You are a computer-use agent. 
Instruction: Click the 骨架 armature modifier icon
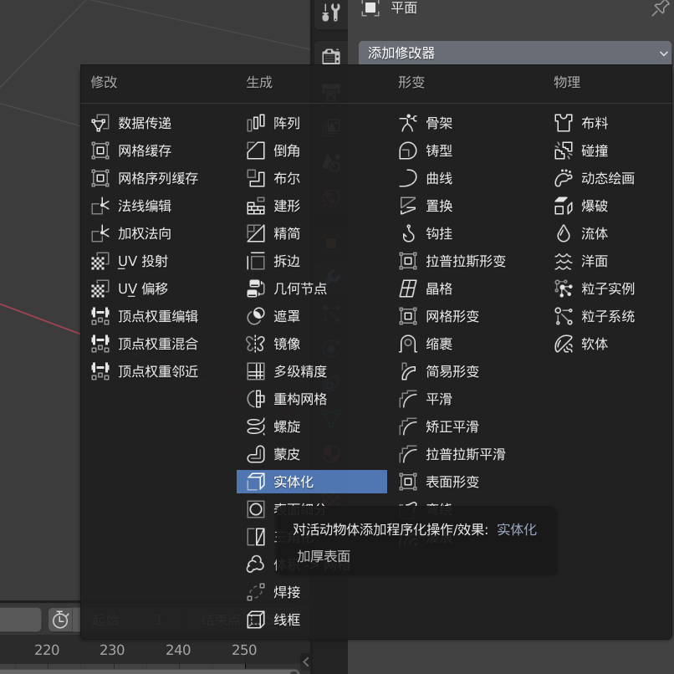(408, 124)
